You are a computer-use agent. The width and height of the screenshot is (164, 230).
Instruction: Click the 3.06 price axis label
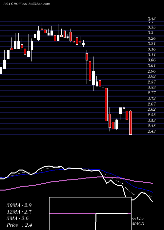pos(152,60)
